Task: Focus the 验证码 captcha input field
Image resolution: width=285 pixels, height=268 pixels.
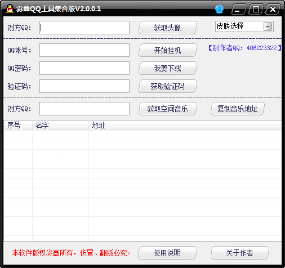Action: pos(84,86)
